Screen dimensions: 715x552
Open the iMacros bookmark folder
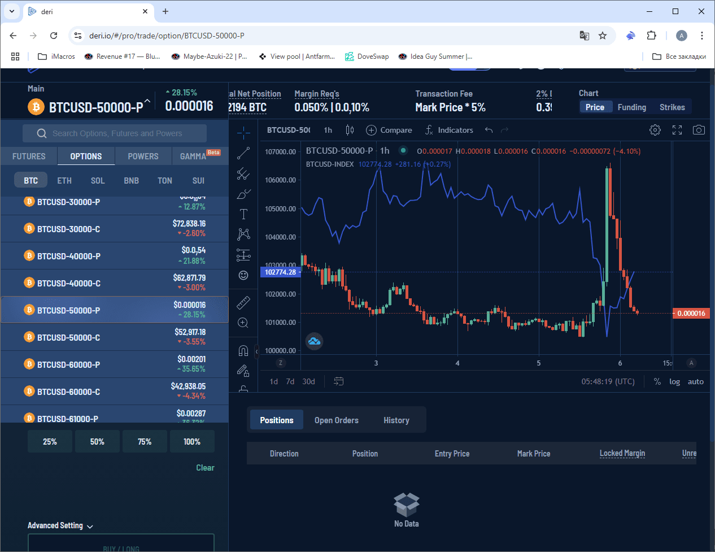click(56, 56)
